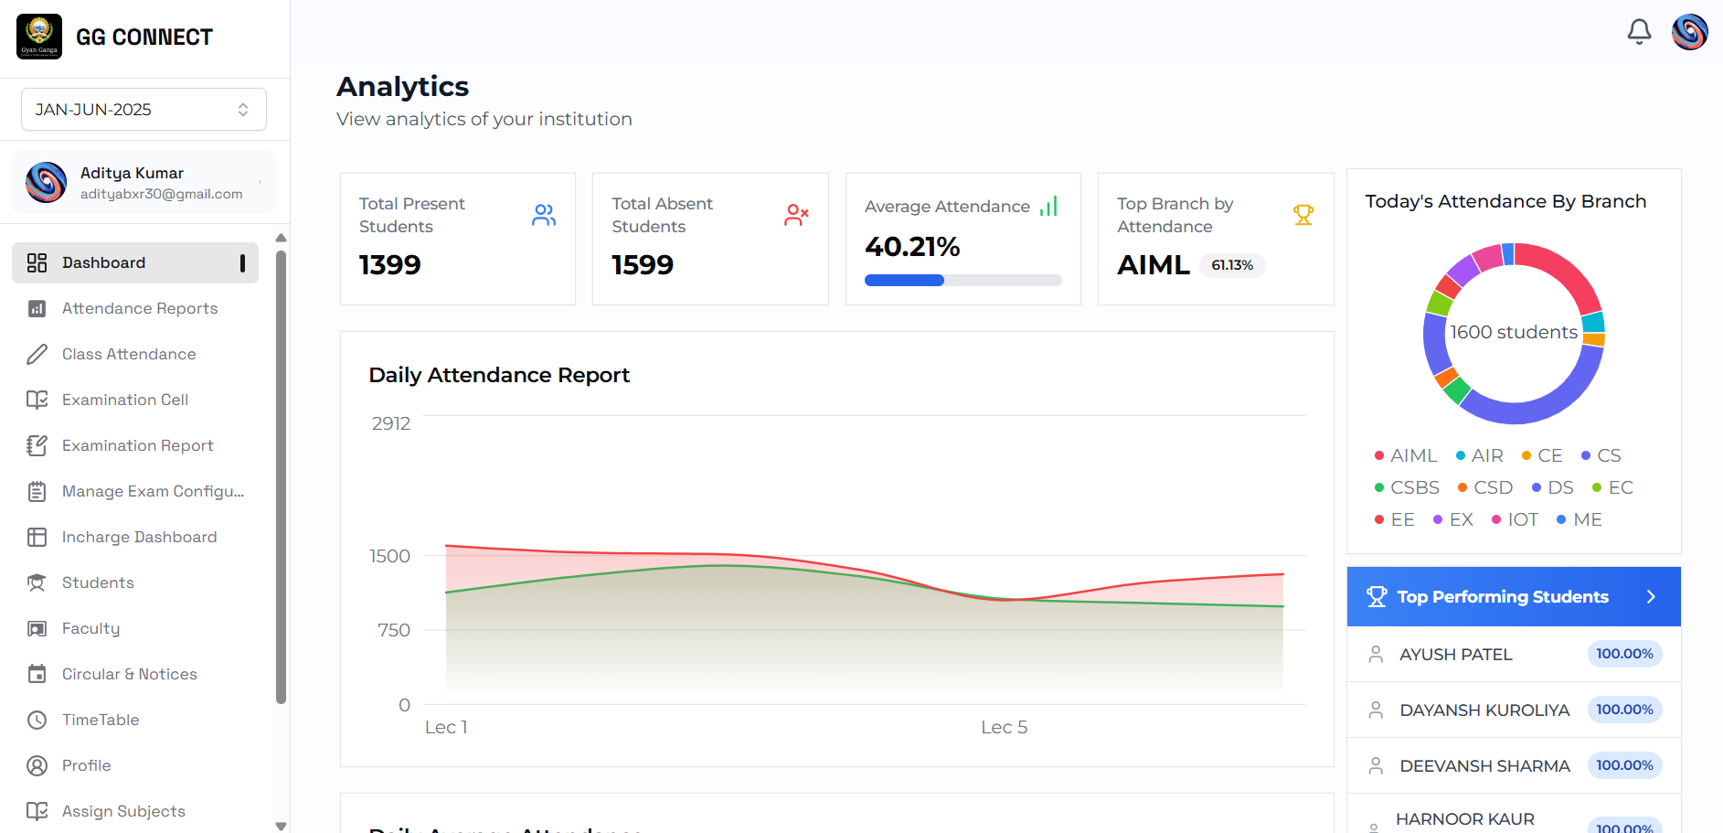The width and height of the screenshot is (1723, 833).
Task: Expand Top Performing Students with chevron arrow
Action: (1651, 597)
